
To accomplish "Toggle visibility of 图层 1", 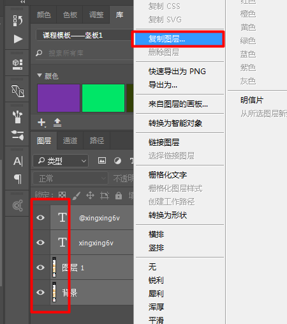I will click(x=40, y=267).
